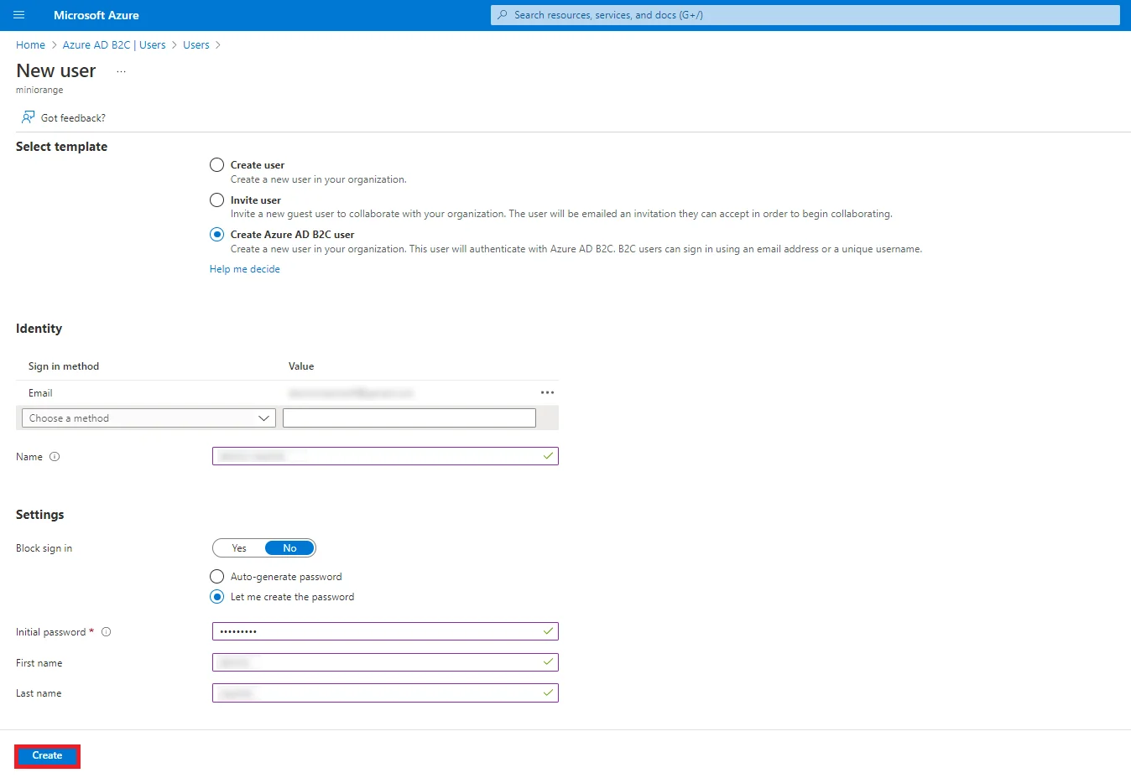Image resolution: width=1131 pixels, height=778 pixels.
Task: Click the Got feedback icon
Action: pyautogui.click(x=26, y=117)
